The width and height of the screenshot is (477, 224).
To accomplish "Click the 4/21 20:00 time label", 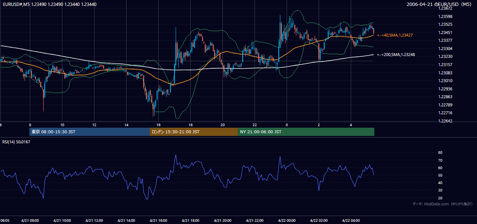I will 222,221.
